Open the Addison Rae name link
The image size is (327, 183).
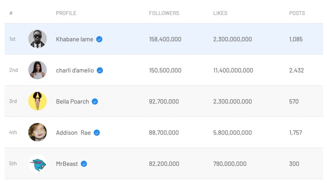[x=73, y=133]
